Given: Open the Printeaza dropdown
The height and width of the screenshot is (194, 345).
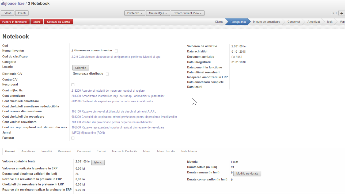Looking at the screenshot, I should coord(135,13).
